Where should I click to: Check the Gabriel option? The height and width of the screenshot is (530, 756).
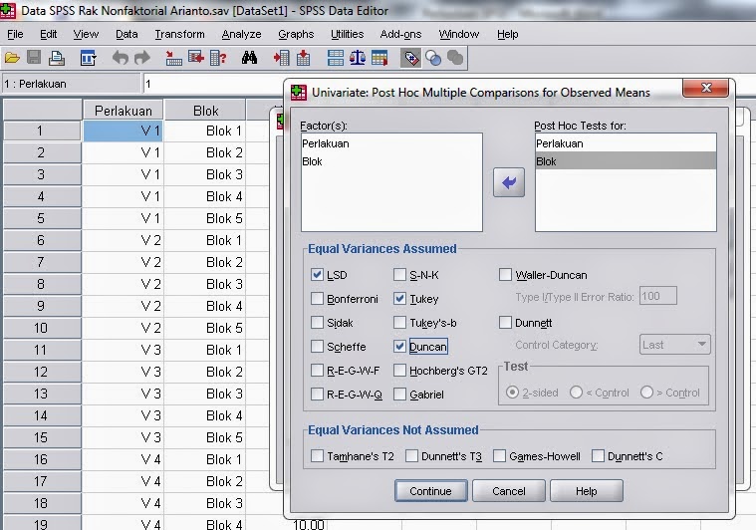(399, 394)
